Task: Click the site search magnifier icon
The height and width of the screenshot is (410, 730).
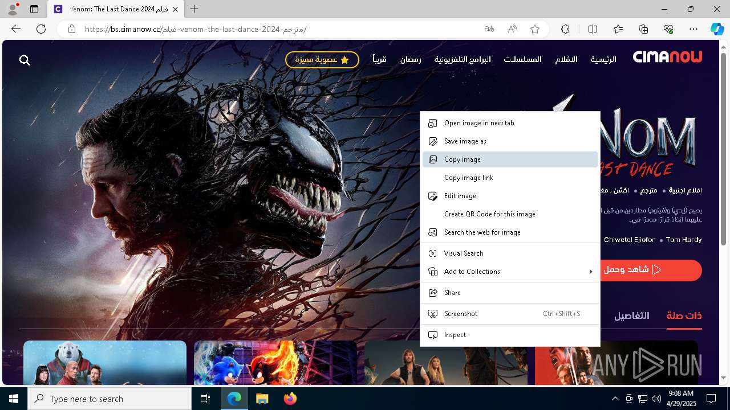Action: click(25, 60)
